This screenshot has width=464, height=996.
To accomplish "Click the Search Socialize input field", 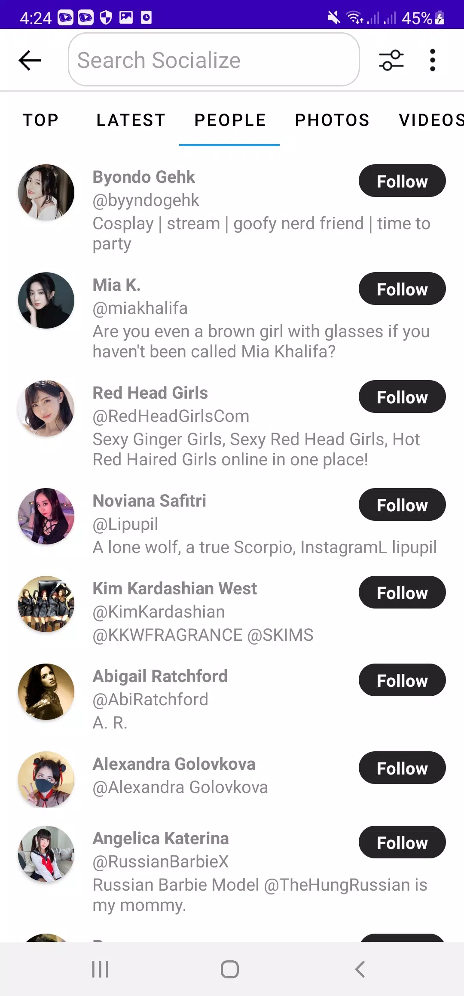I will 214,60.
